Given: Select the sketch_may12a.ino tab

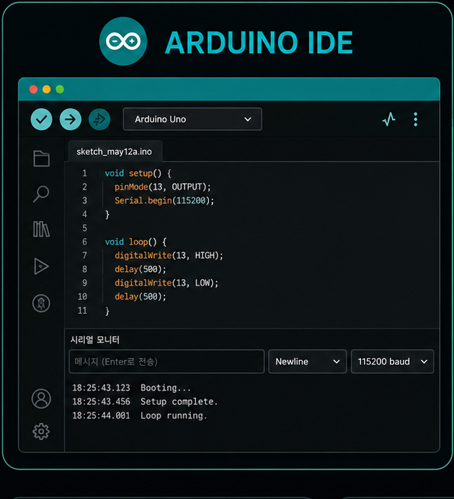Looking at the screenshot, I should 115,151.
